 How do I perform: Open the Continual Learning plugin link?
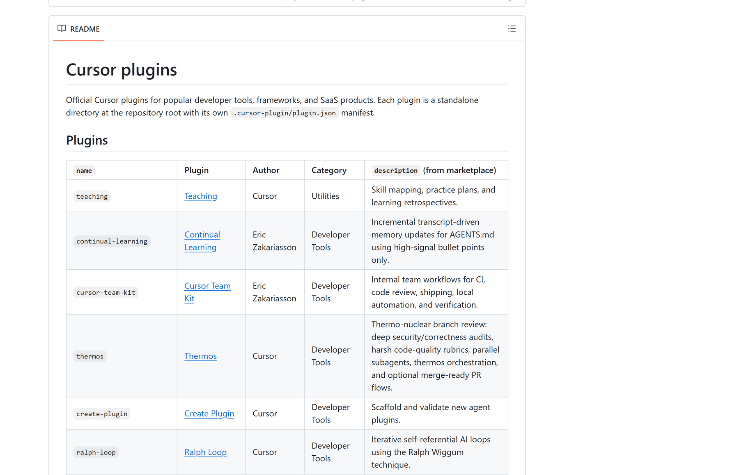point(202,241)
